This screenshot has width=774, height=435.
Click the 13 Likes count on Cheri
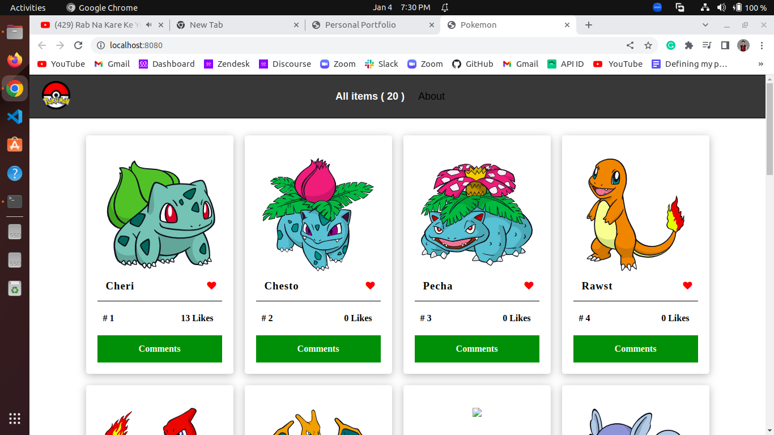coord(197,318)
